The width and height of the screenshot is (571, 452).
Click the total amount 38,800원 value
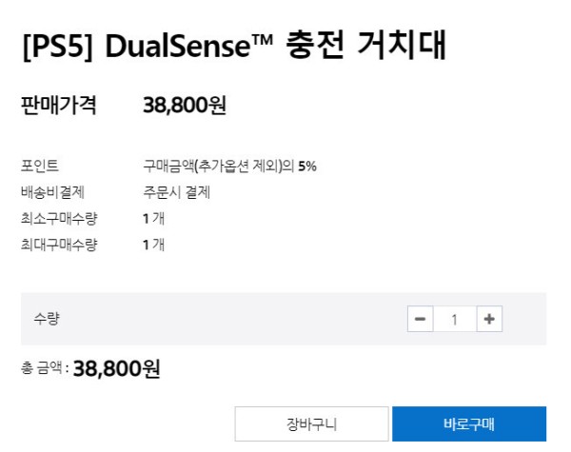click(x=116, y=368)
